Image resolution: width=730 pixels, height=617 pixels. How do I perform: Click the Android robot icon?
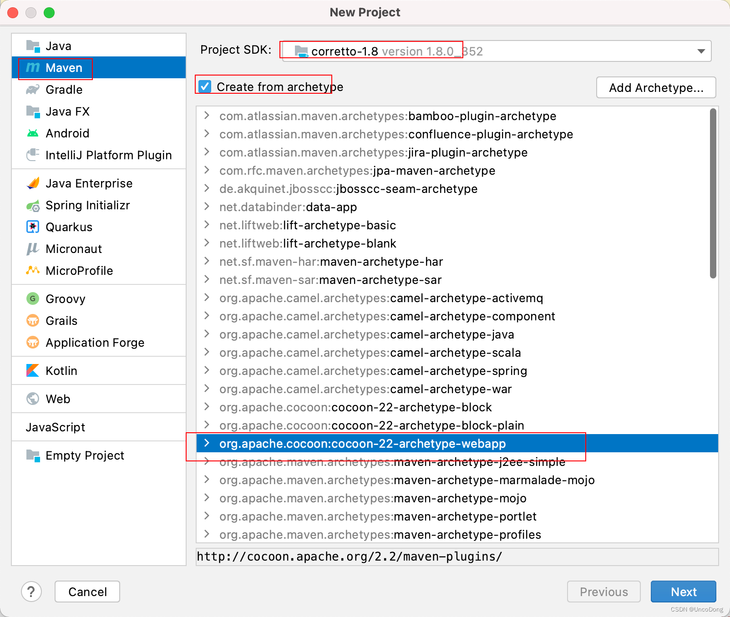pyautogui.click(x=33, y=133)
